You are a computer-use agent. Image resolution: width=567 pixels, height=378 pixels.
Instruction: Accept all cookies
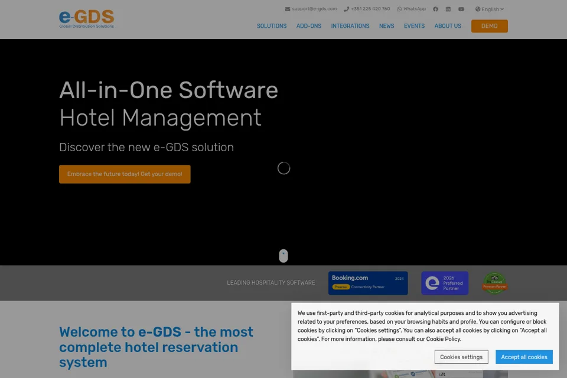tap(524, 357)
